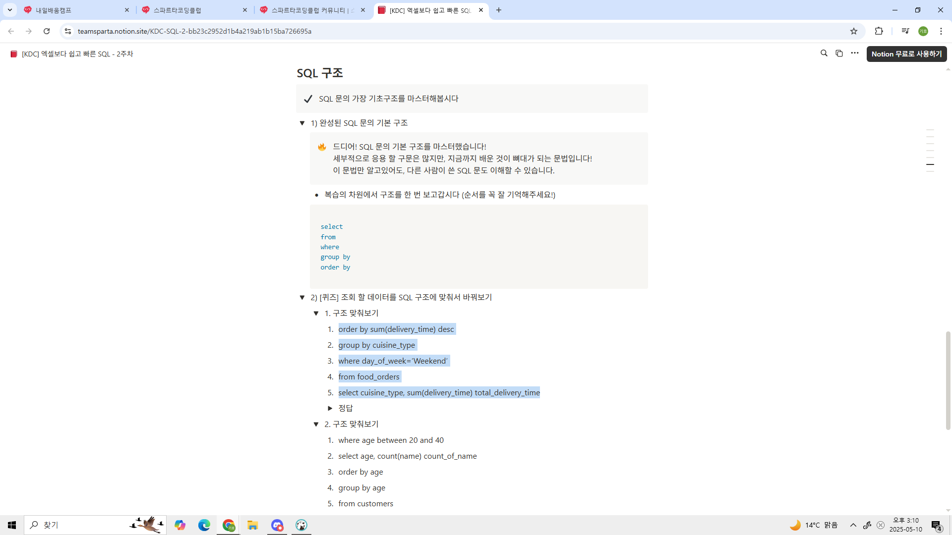
Task: Collapse the 2. 구조 맞춰보기 toggle
Action: [x=316, y=424]
